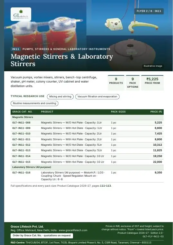The height and width of the screenshot is (245, 173).
Task: Click the 'Vacuum filtration and evaporation' pill
Action: point(97,97)
